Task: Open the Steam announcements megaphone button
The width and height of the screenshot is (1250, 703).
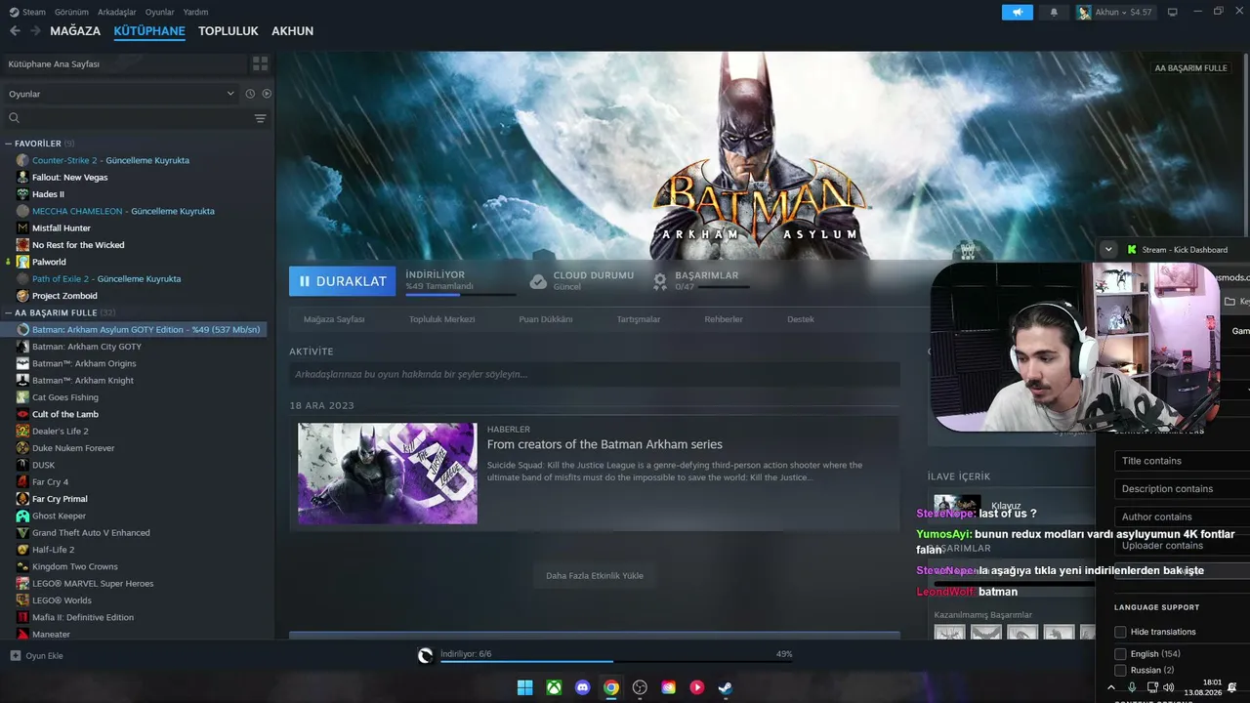Action: pyautogui.click(x=1017, y=13)
